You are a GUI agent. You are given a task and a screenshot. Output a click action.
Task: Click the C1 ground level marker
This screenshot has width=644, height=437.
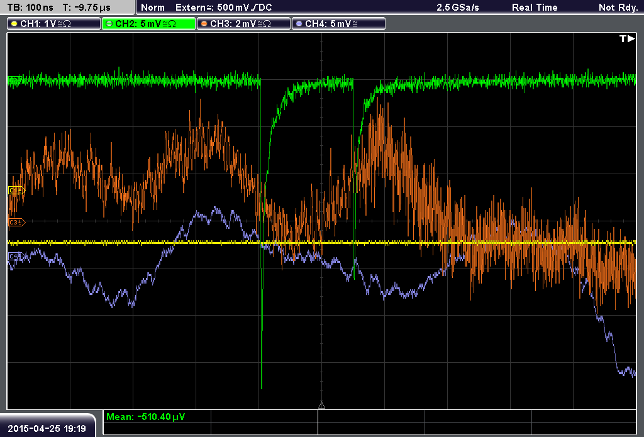click(x=17, y=190)
